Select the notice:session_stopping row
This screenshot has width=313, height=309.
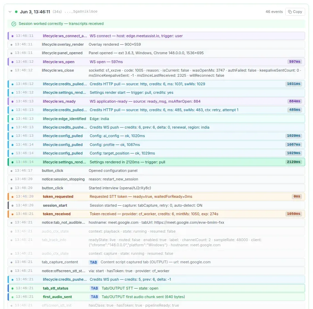156,179
